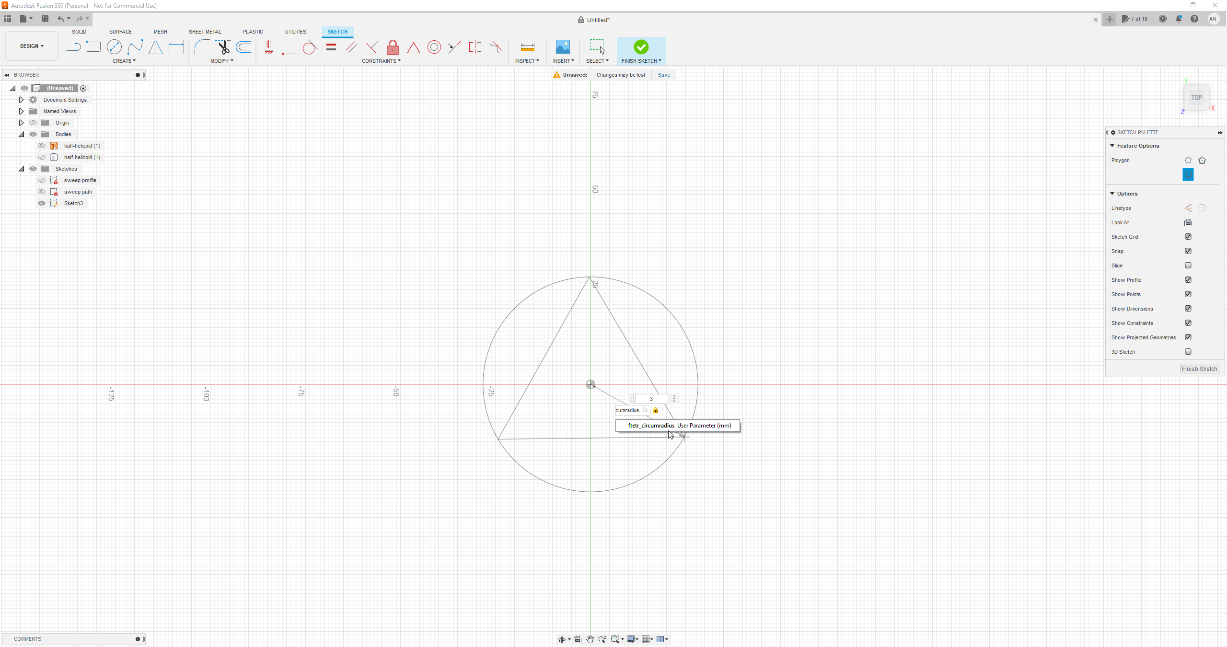Select the Fit Point Spline tool
Image resolution: width=1227 pixels, height=647 pixels.
135,47
